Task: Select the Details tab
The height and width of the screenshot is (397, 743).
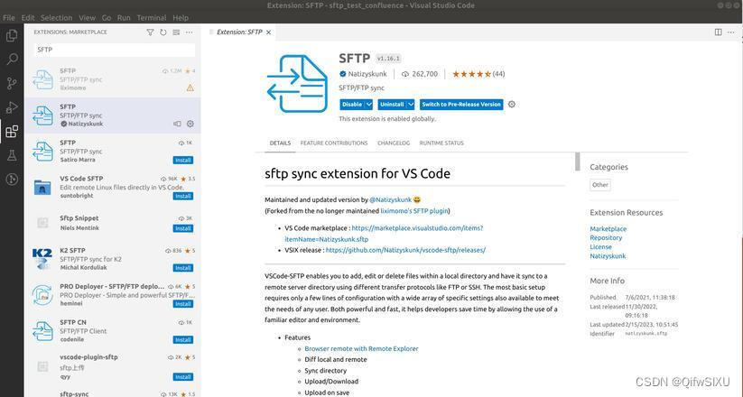Action: [280, 143]
